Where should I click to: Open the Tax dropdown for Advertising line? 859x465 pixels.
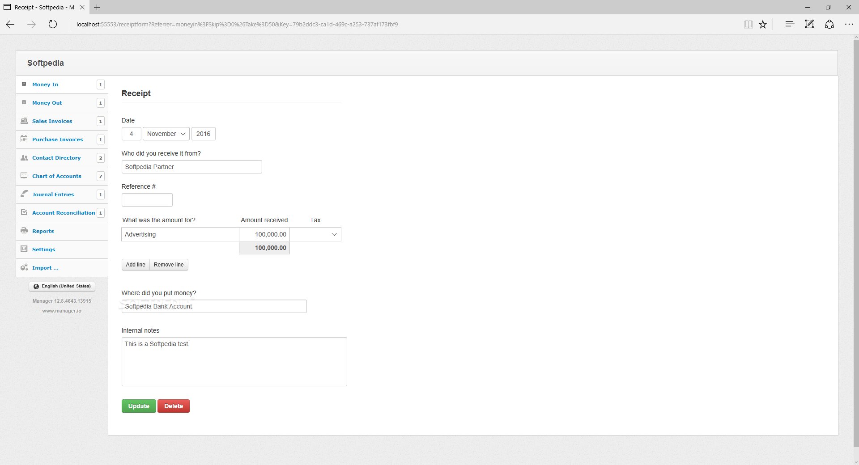[x=315, y=234]
